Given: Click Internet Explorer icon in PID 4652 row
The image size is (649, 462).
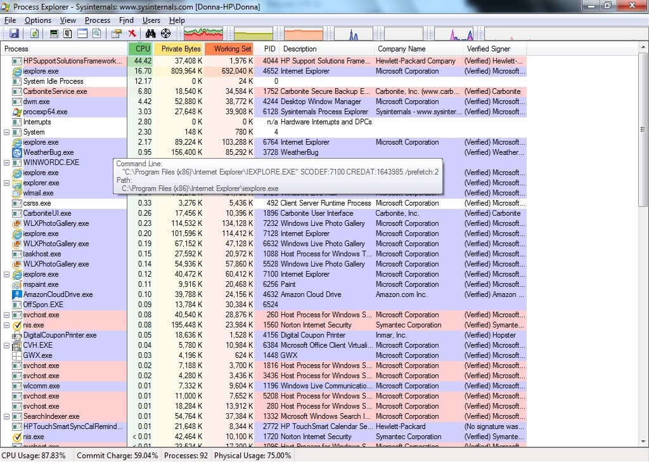Looking at the screenshot, I should [17, 71].
